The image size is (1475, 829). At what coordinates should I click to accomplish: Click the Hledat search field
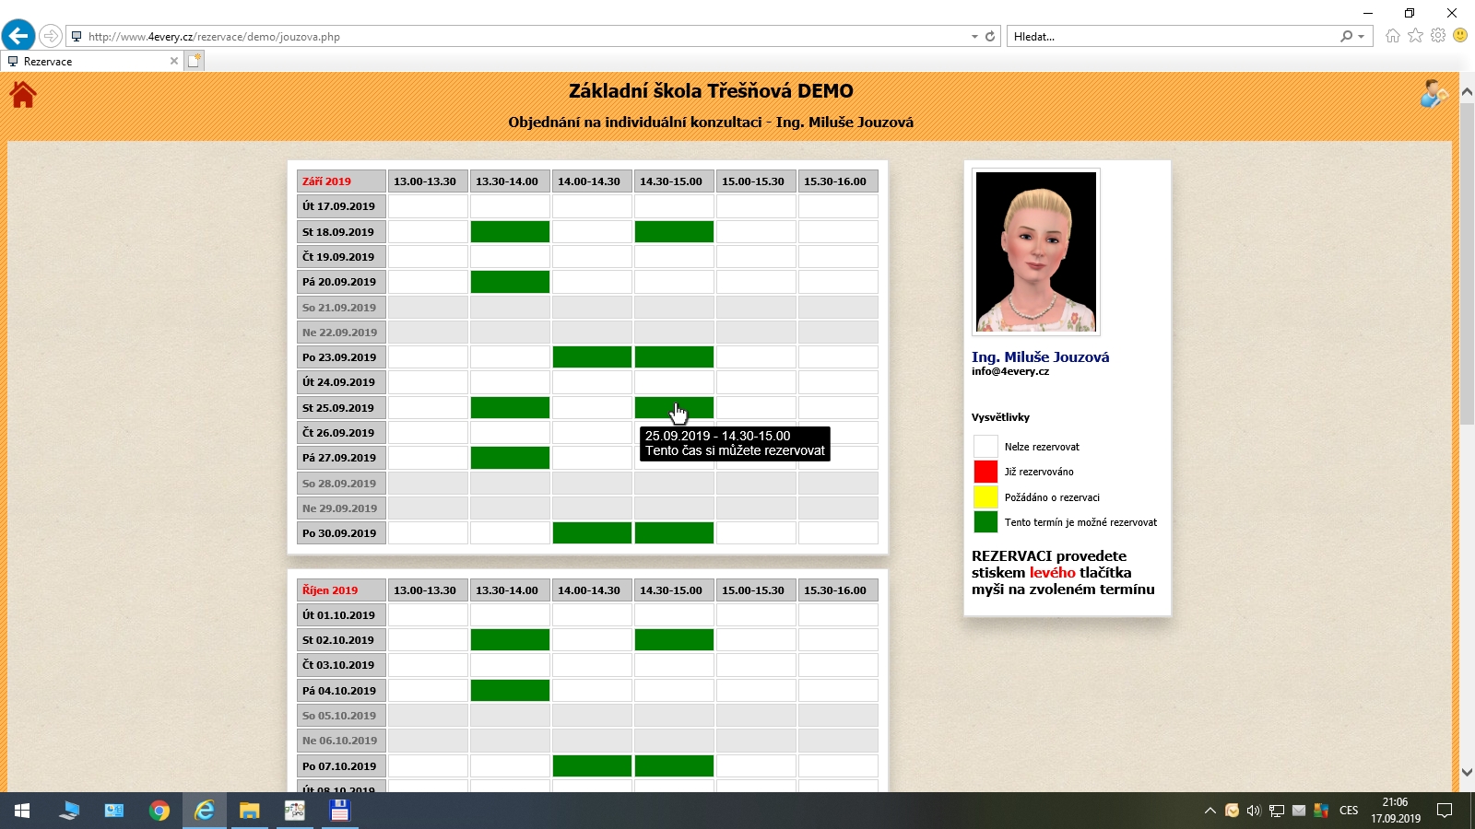1171,37
